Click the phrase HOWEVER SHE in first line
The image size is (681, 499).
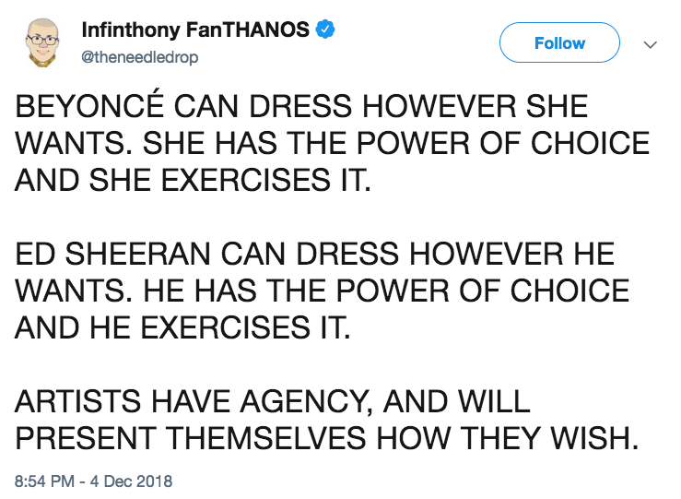pyautogui.click(x=475, y=106)
